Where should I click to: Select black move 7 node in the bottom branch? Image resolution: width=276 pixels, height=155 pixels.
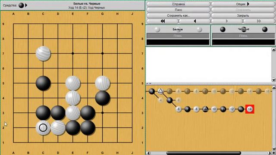point(187,109)
